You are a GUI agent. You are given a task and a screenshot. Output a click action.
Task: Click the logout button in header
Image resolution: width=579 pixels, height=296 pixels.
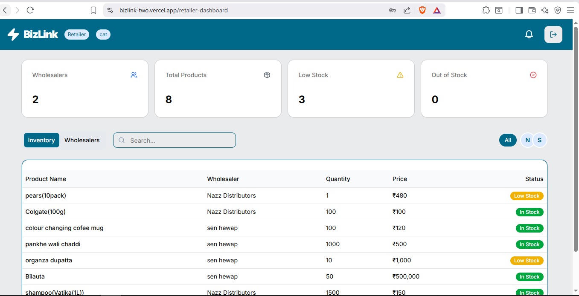point(553,34)
